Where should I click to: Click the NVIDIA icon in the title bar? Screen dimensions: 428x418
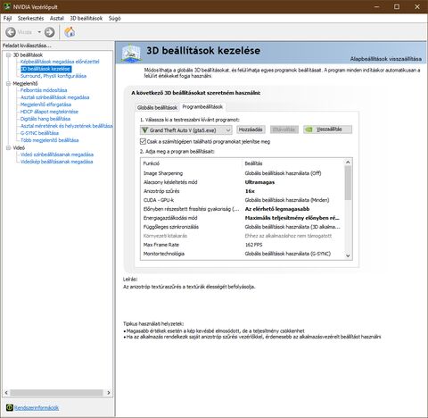(x=7, y=6)
